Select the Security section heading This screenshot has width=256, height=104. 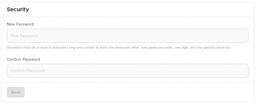point(18,9)
